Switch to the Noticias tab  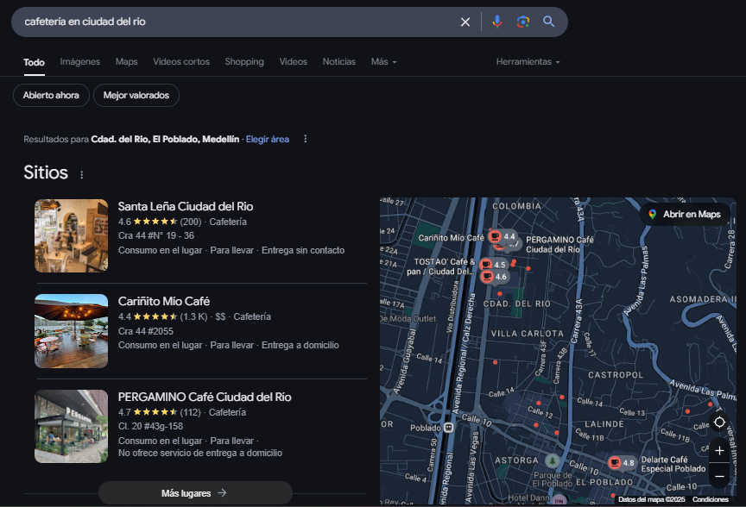pyautogui.click(x=338, y=62)
